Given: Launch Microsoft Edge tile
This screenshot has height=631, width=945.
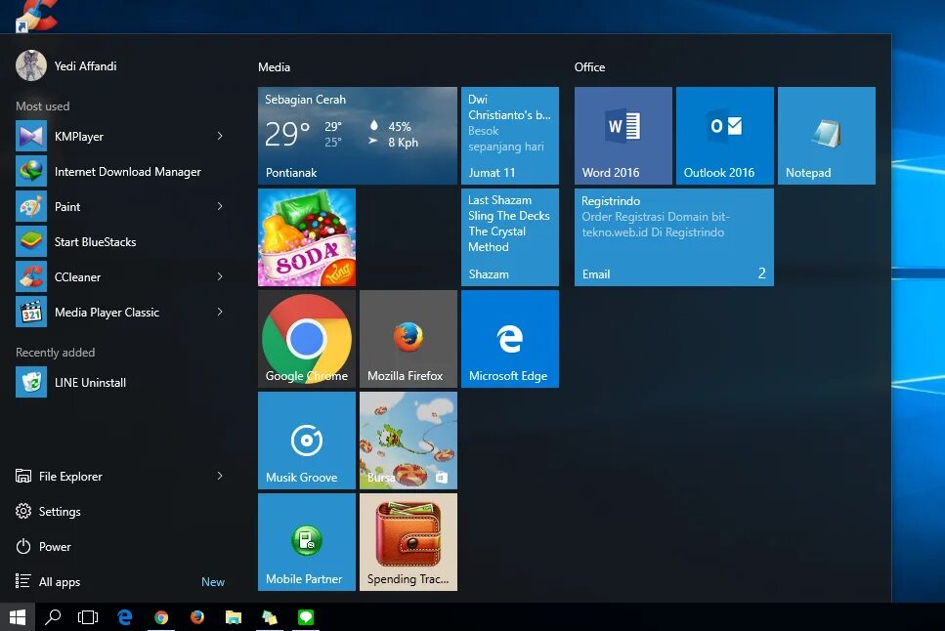Looking at the screenshot, I should 510,339.
